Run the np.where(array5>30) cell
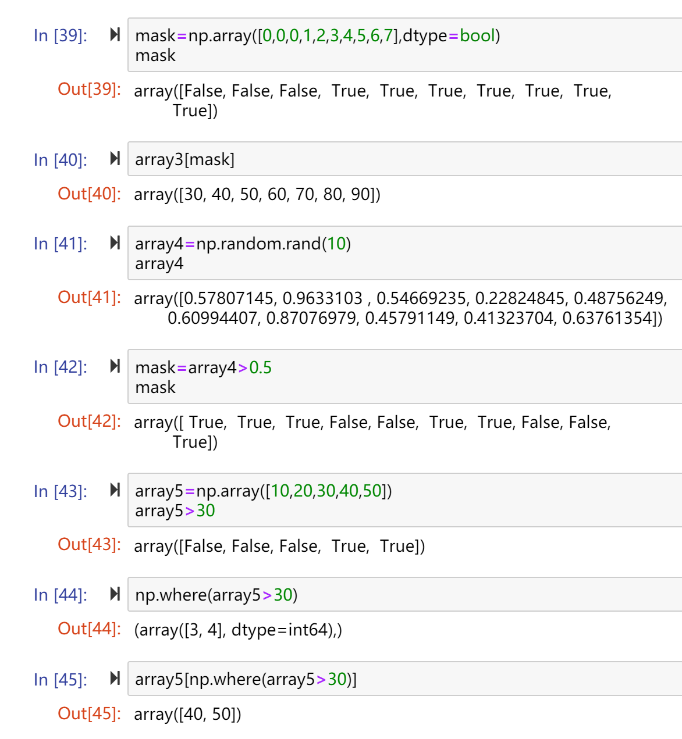 point(115,594)
